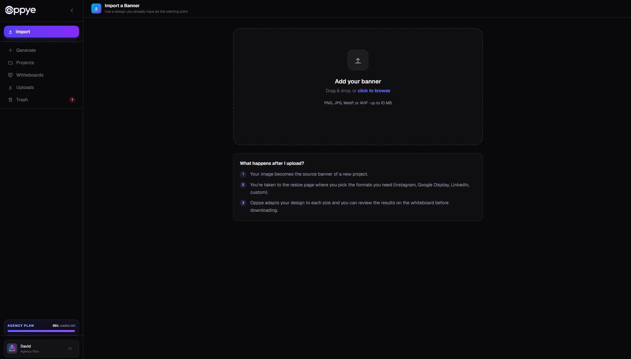Click the AGENCY PLAN label
The height and width of the screenshot is (359, 631).
coord(21,326)
